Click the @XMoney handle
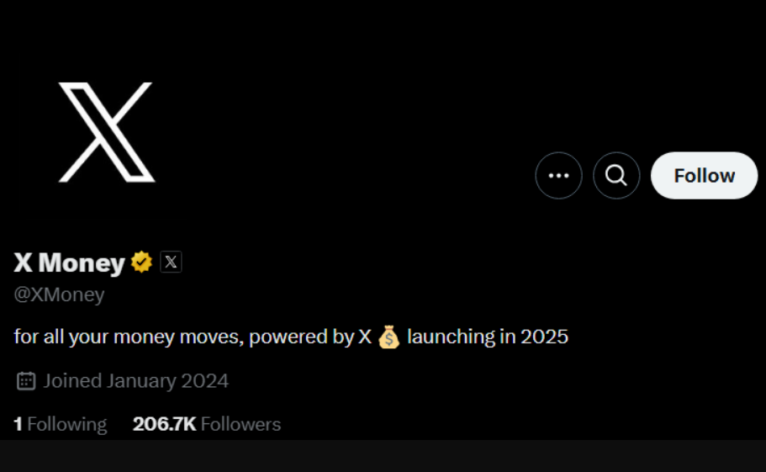The width and height of the screenshot is (766, 472). point(59,294)
